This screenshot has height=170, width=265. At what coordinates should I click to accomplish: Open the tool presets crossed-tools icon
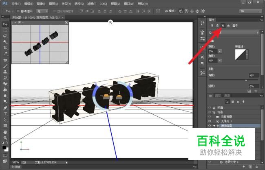pyautogui.click(x=202, y=73)
